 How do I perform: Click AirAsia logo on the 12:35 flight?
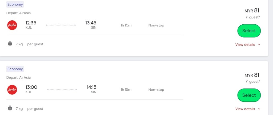pos(12,25)
